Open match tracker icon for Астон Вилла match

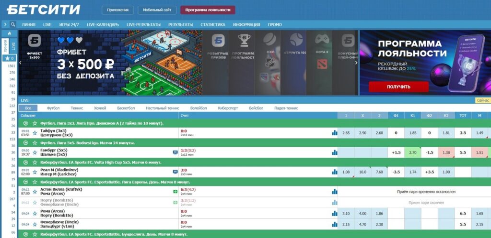(175, 192)
